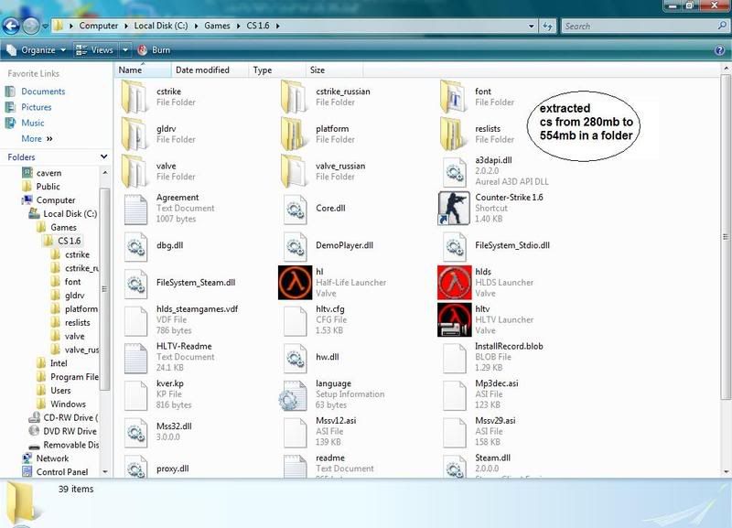Expand More favorite links
This screenshot has width=732, height=528.
pos(37,138)
